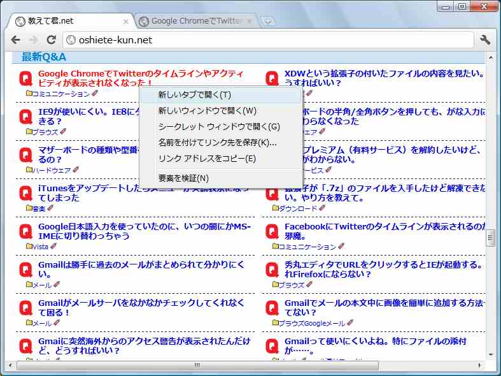Click the Q icon beside Google日本語入力 question
The width and height of the screenshot is (501, 376).
[x=25, y=231]
